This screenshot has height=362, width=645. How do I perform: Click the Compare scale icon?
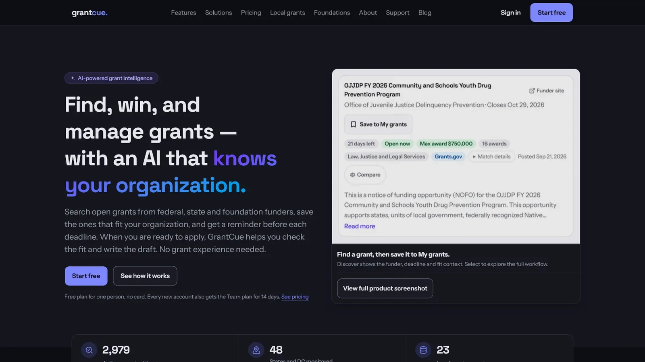point(352,175)
